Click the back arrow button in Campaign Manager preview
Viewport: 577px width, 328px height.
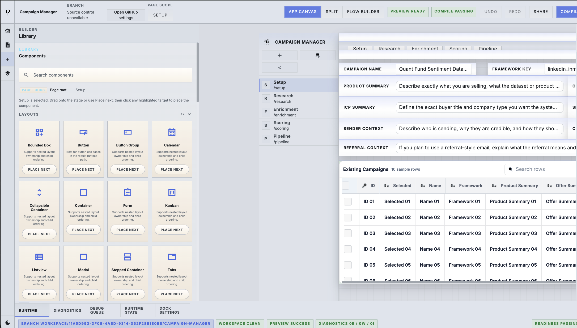click(x=279, y=68)
